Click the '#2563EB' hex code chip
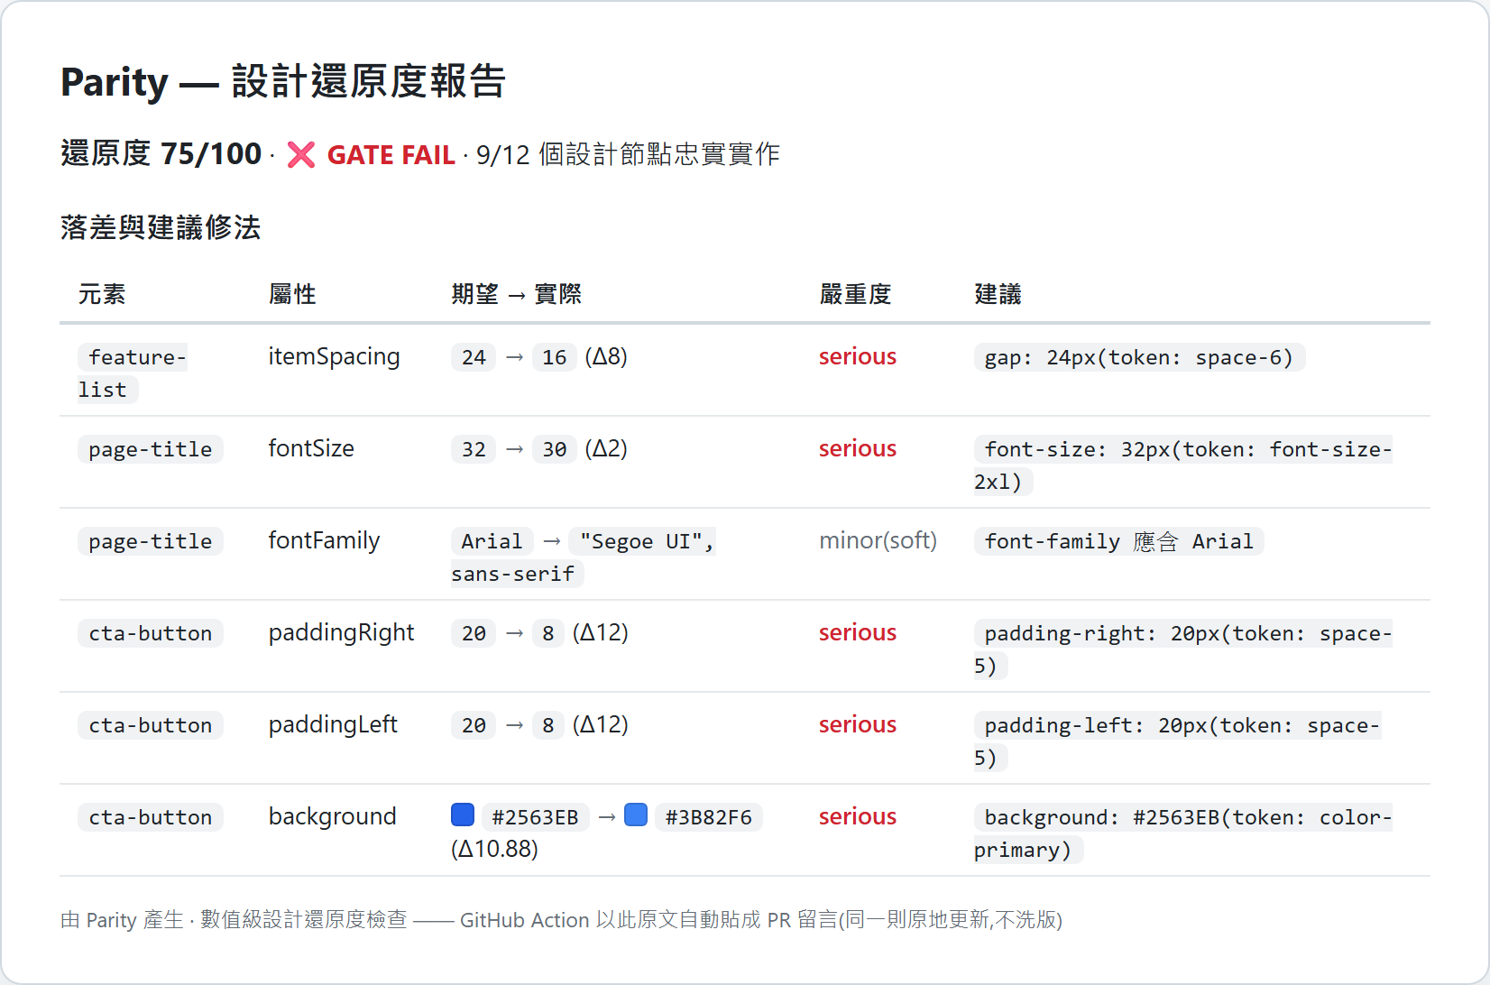Image resolution: width=1490 pixels, height=985 pixels. (535, 817)
